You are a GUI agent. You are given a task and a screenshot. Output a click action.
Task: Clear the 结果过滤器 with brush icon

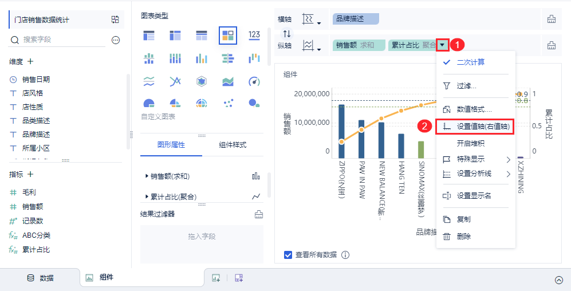click(258, 214)
